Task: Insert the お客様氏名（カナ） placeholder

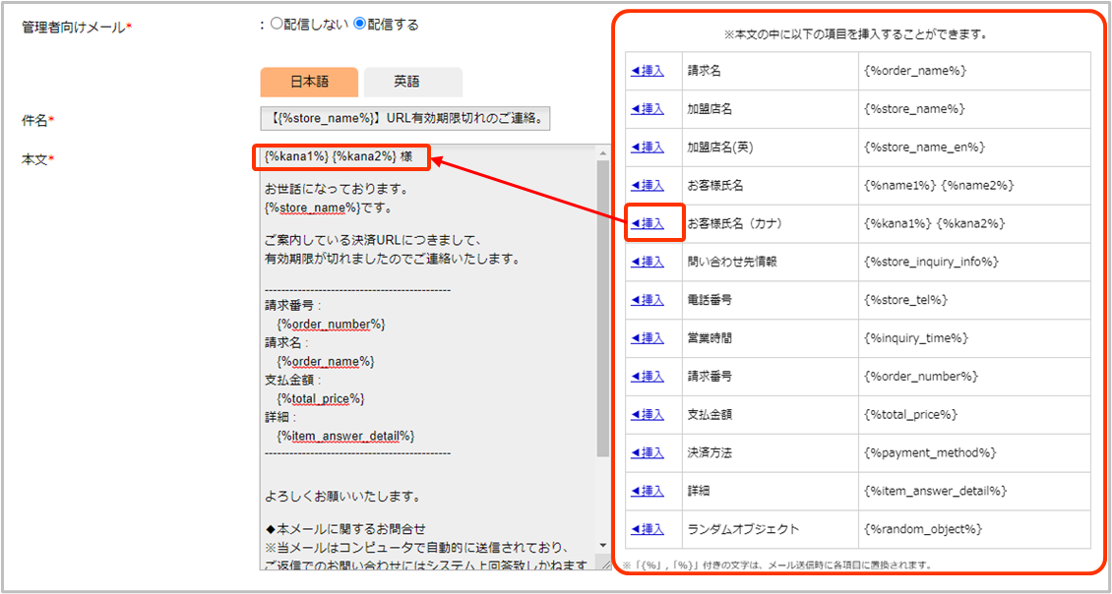Action: pos(648,223)
